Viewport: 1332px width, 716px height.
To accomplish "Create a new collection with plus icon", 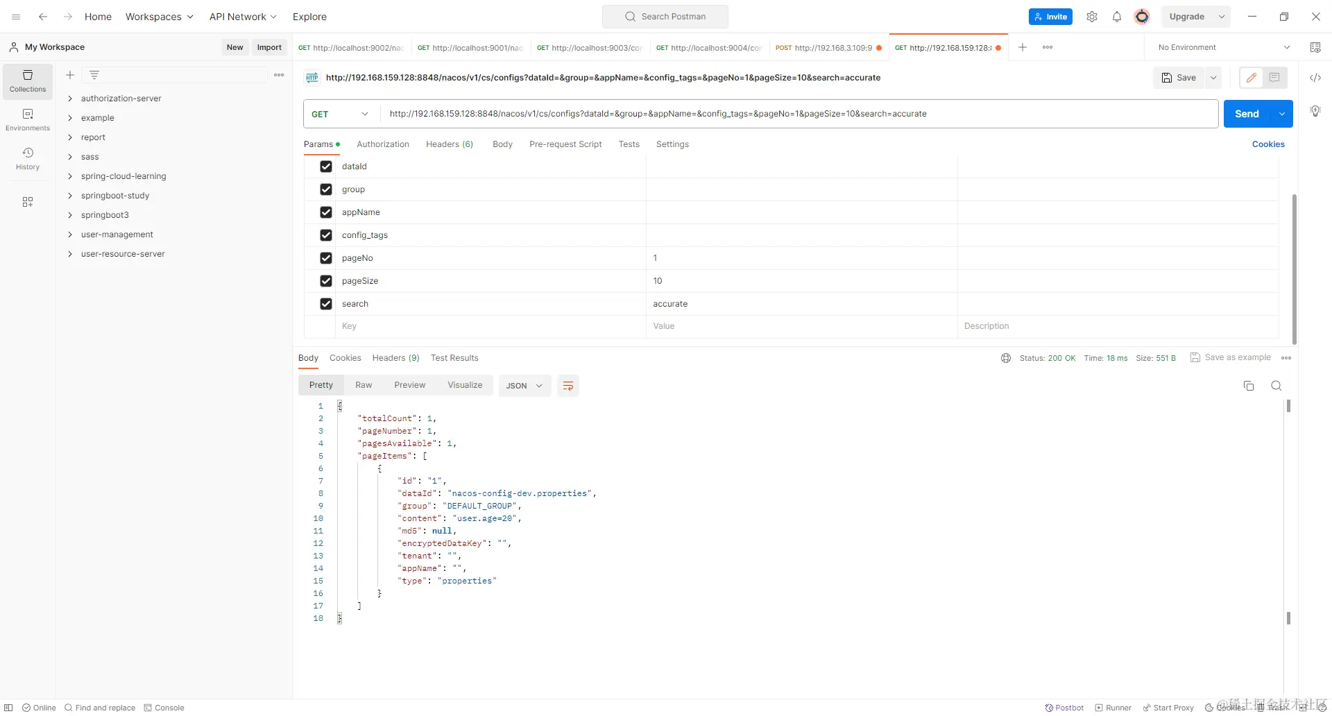I will 70,75.
